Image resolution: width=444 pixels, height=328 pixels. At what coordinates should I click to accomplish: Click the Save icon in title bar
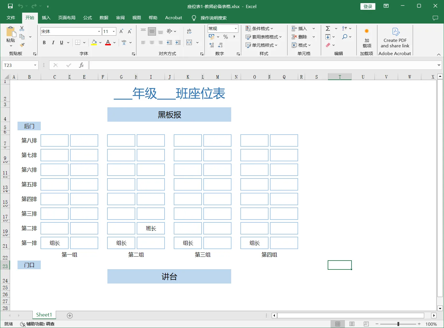pyautogui.click(x=10, y=6)
